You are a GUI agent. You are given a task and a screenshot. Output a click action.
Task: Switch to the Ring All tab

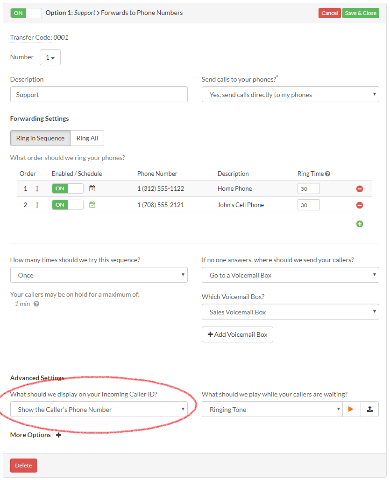[x=87, y=138]
